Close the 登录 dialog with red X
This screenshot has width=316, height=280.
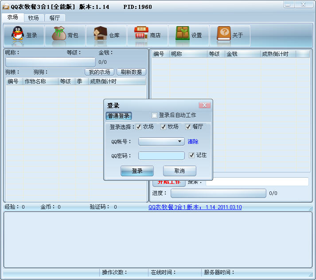click(205, 105)
